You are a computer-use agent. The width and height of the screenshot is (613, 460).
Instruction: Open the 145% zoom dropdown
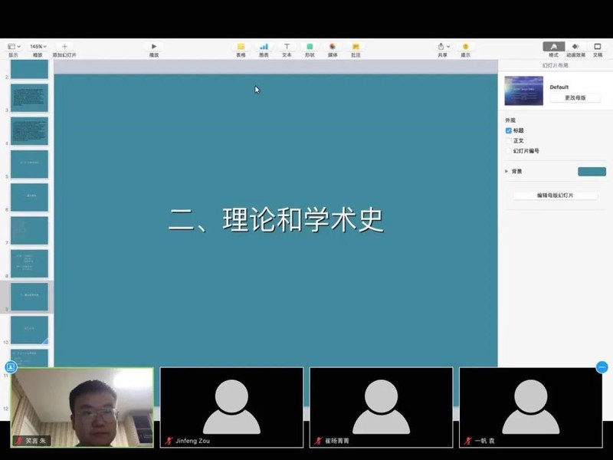37,47
